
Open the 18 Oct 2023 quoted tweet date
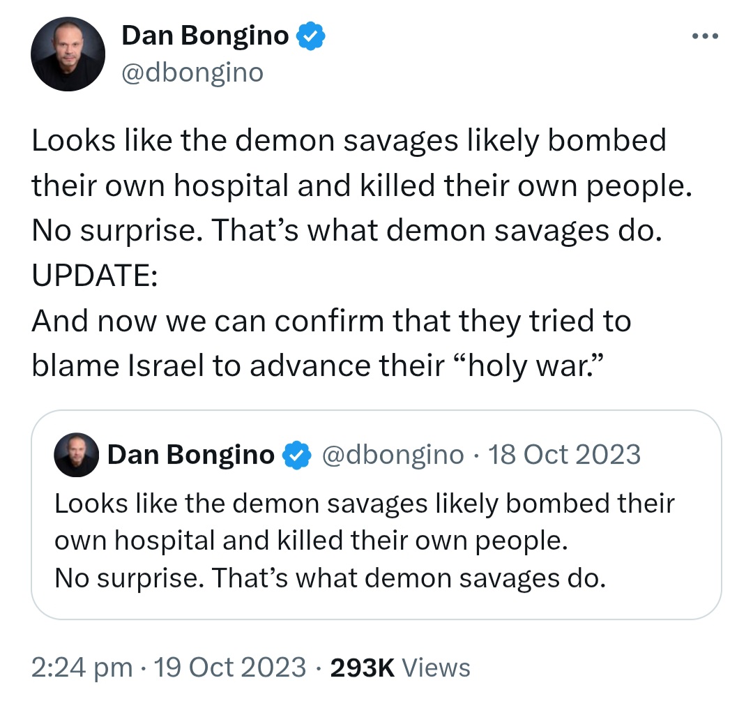pos(564,455)
